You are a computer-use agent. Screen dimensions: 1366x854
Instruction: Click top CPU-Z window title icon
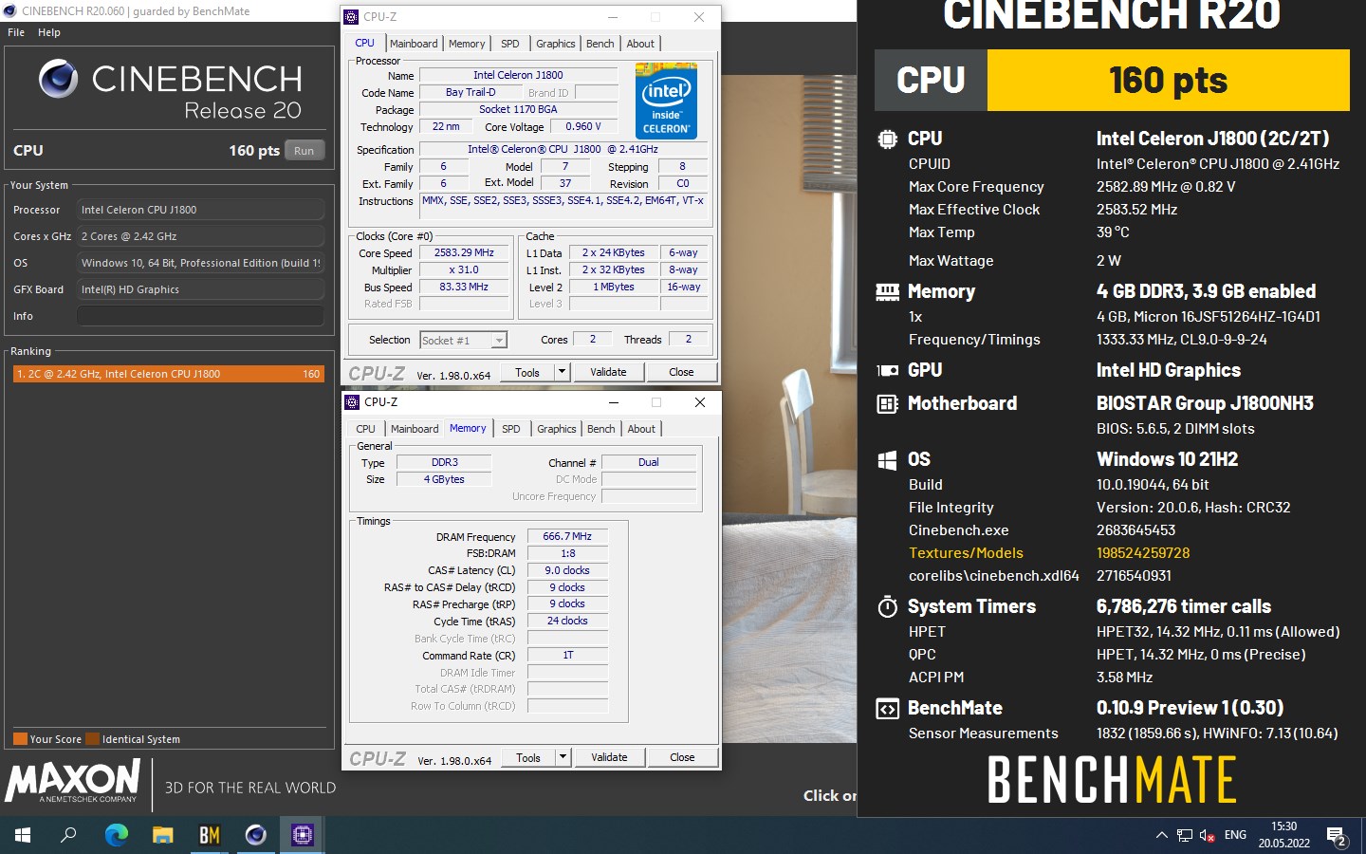(352, 17)
